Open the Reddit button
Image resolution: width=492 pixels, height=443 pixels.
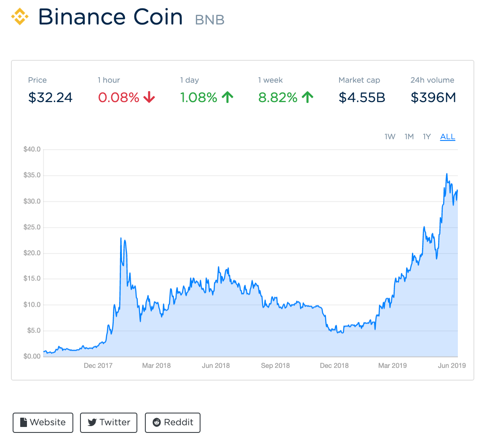click(x=173, y=422)
